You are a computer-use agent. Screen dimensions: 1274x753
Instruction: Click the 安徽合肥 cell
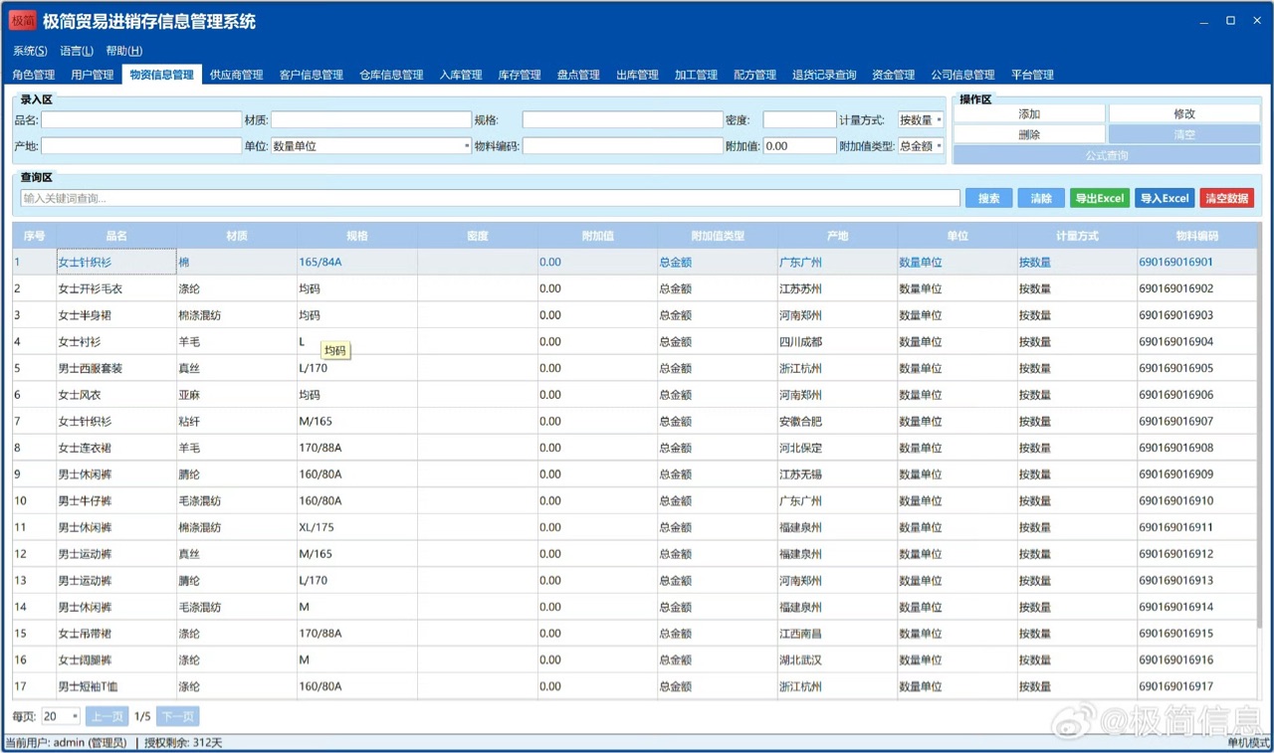(x=837, y=422)
